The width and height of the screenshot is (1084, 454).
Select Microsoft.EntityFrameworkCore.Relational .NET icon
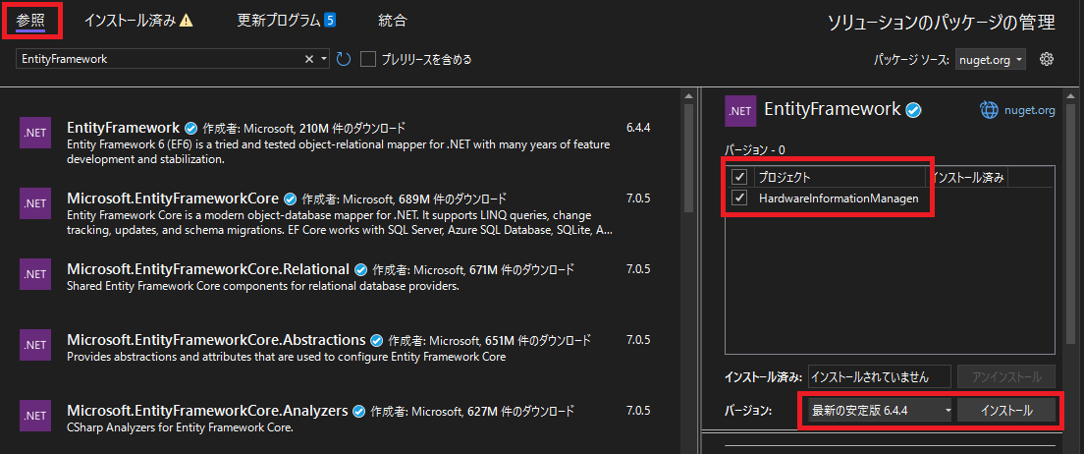(x=35, y=274)
